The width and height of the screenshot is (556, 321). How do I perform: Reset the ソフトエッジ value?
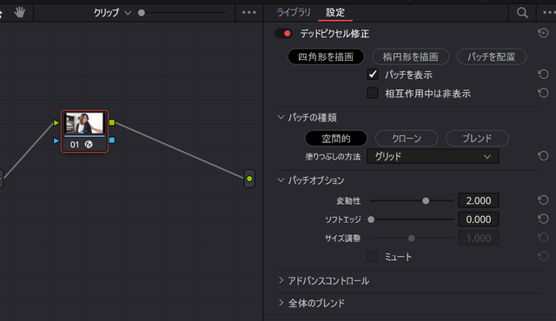pos(543,219)
